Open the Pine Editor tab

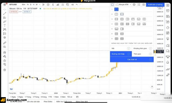(48, 101)
